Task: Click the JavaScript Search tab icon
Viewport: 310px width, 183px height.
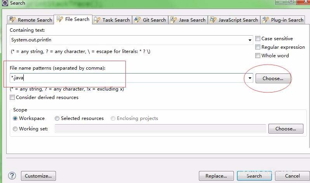Action: [213, 20]
